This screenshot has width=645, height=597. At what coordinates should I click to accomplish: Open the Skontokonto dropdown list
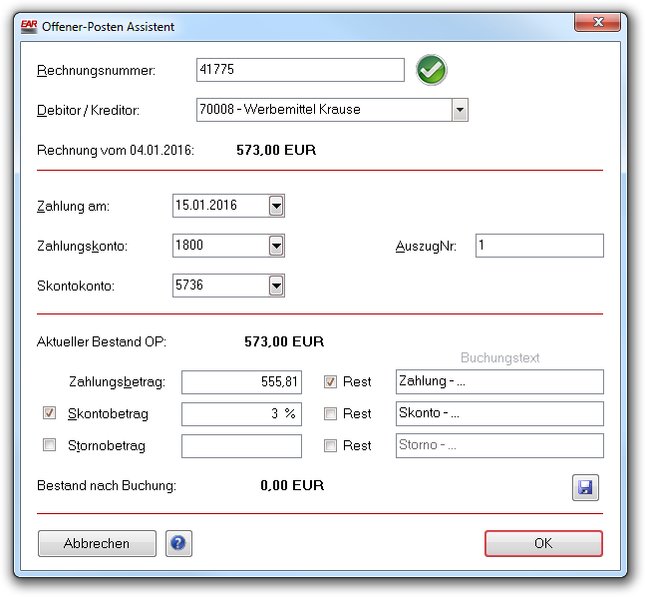tap(276, 286)
